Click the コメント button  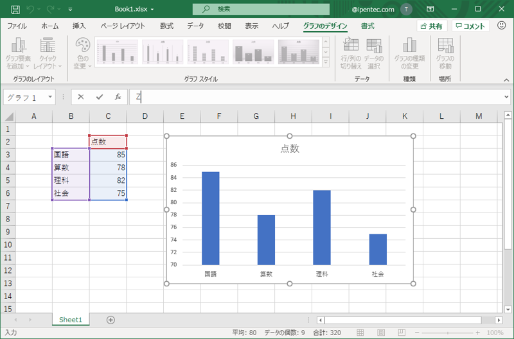tap(470, 26)
